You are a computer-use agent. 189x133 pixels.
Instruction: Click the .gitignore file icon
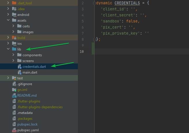[x=14, y=84]
